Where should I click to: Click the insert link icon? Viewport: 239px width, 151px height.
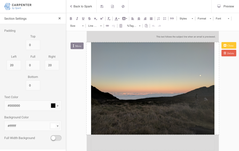(107, 26)
